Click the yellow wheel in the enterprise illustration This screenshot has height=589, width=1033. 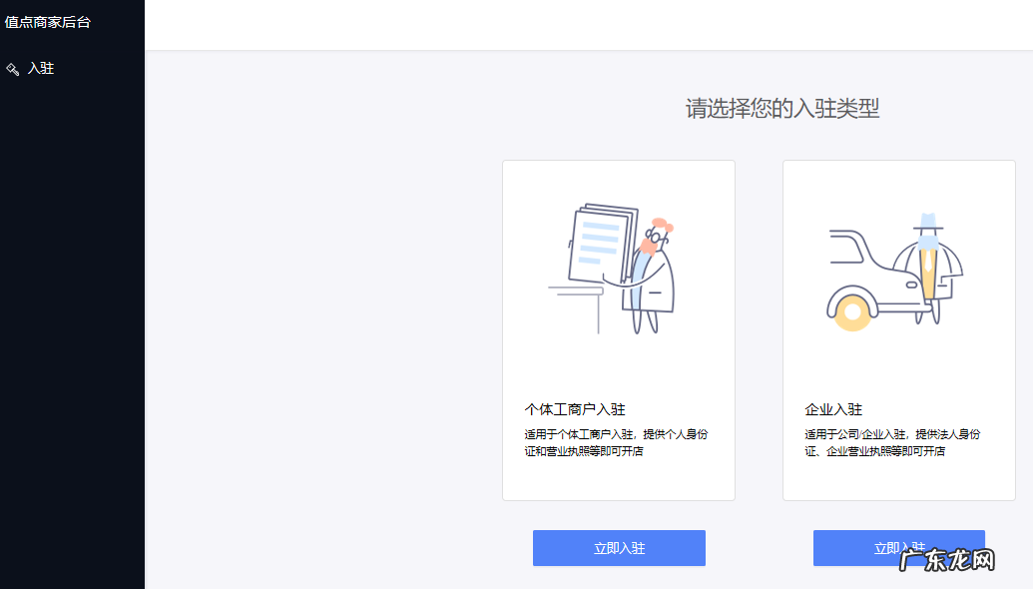click(850, 313)
